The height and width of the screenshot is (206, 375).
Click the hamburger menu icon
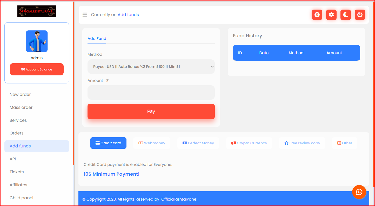click(x=85, y=15)
